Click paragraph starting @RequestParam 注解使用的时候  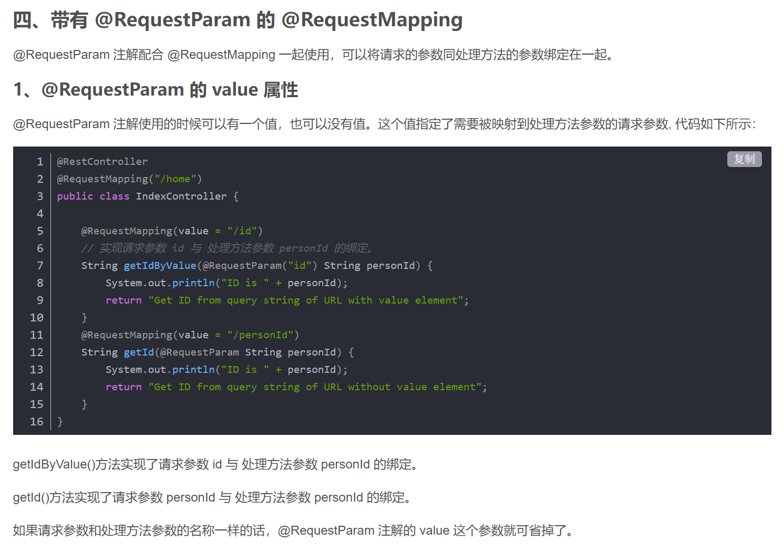pos(385,124)
